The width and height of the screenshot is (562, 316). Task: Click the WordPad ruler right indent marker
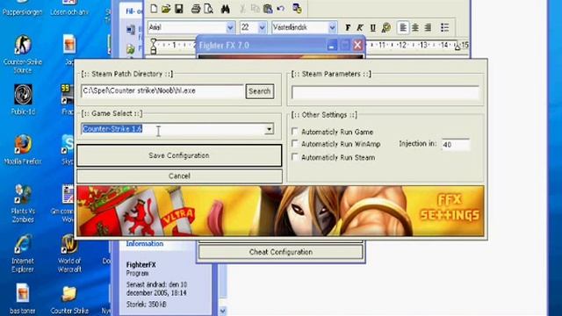pyautogui.click(x=458, y=47)
